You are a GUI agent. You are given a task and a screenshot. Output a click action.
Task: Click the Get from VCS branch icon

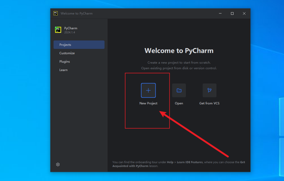click(x=209, y=90)
